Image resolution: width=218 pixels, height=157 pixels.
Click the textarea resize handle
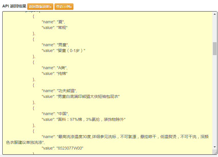click(x=215, y=152)
